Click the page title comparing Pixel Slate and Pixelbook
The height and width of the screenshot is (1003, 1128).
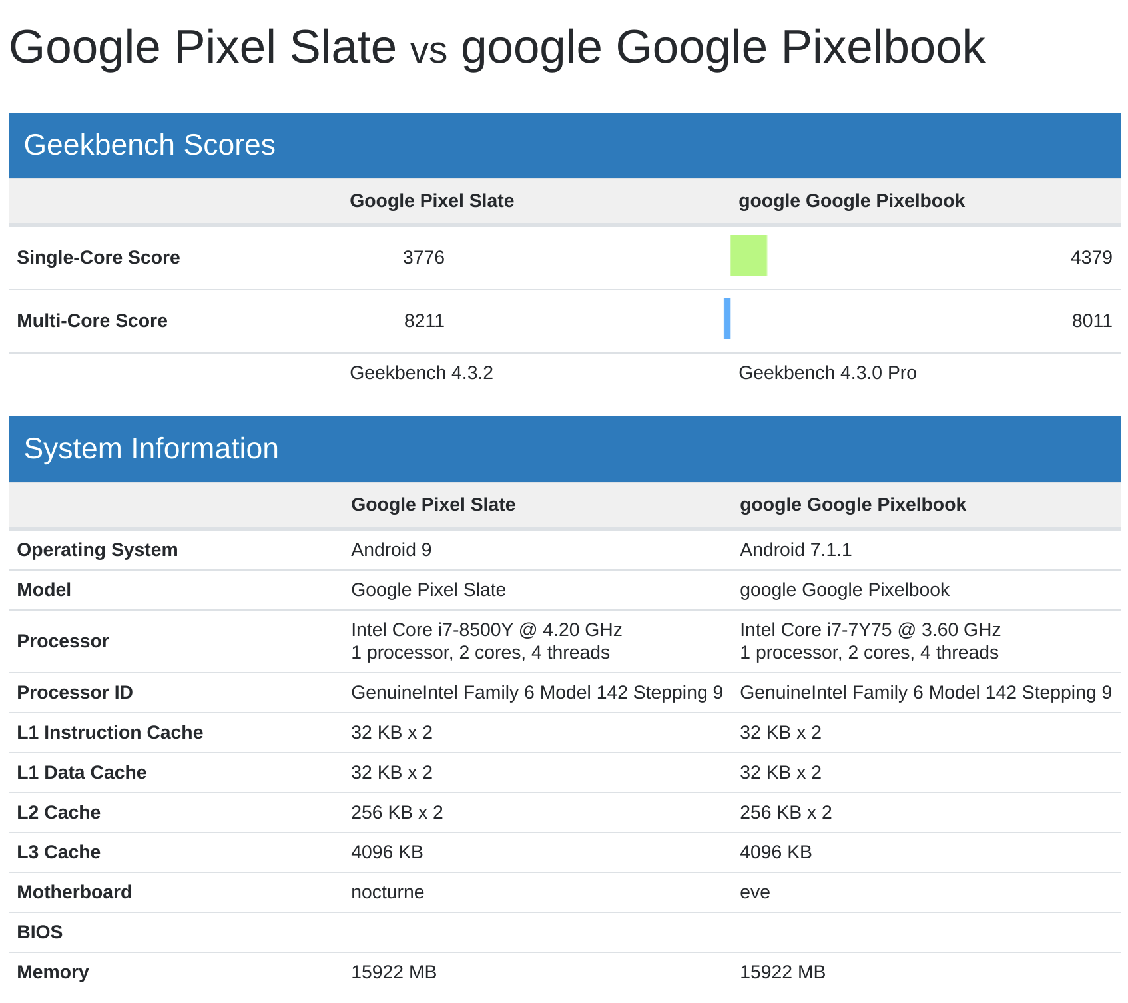(497, 47)
